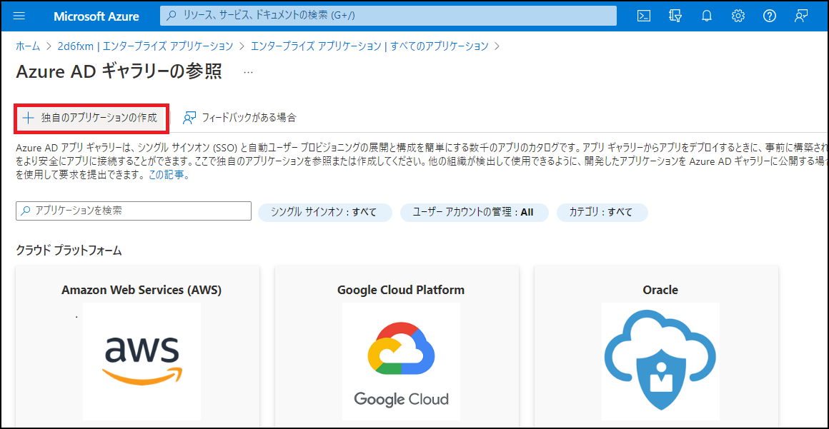Open help question mark icon

tap(769, 16)
